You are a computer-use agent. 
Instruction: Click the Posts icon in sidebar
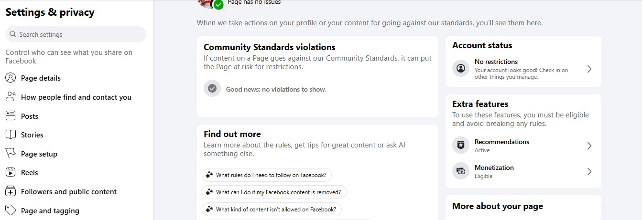pos(11,116)
